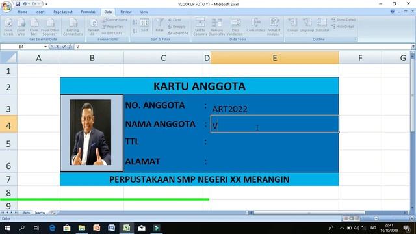Open Existing Connections
416x234 pixels.
pos(73,27)
